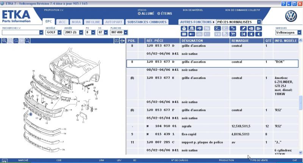Click the parts list scroll down arrow
The image size is (303, 163).
tap(300, 152)
